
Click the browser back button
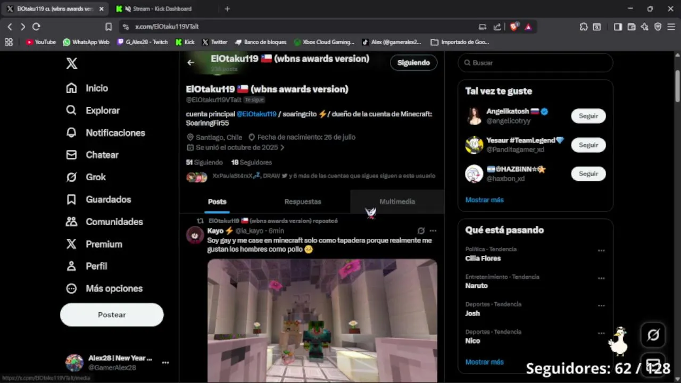[x=10, y=27]
